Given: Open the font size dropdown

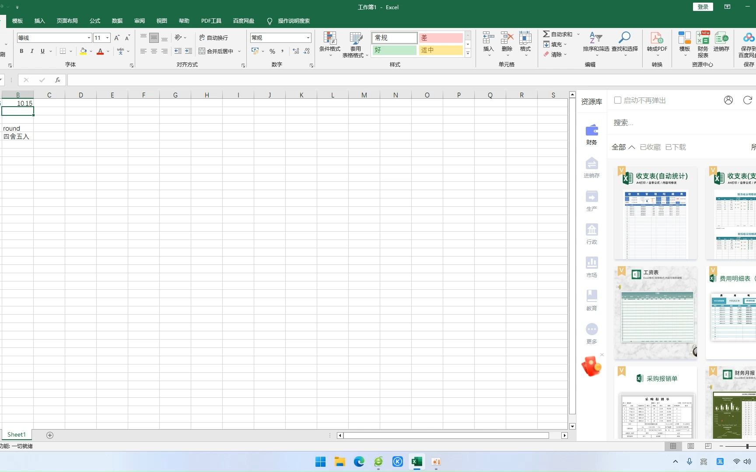Looking at the screenshot, I should tap(107, 38).
